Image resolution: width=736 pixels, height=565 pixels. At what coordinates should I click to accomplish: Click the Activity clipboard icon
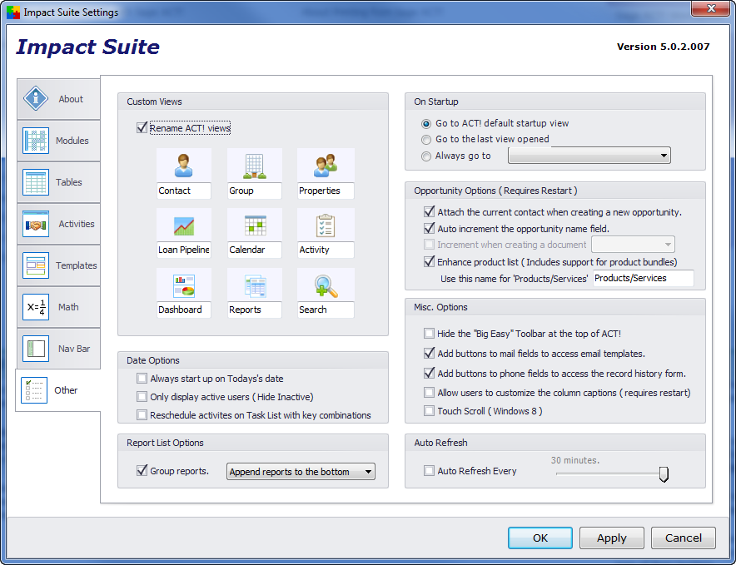326,226
